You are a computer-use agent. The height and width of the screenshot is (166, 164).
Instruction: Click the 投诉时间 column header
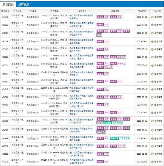[x=142, y=11]
